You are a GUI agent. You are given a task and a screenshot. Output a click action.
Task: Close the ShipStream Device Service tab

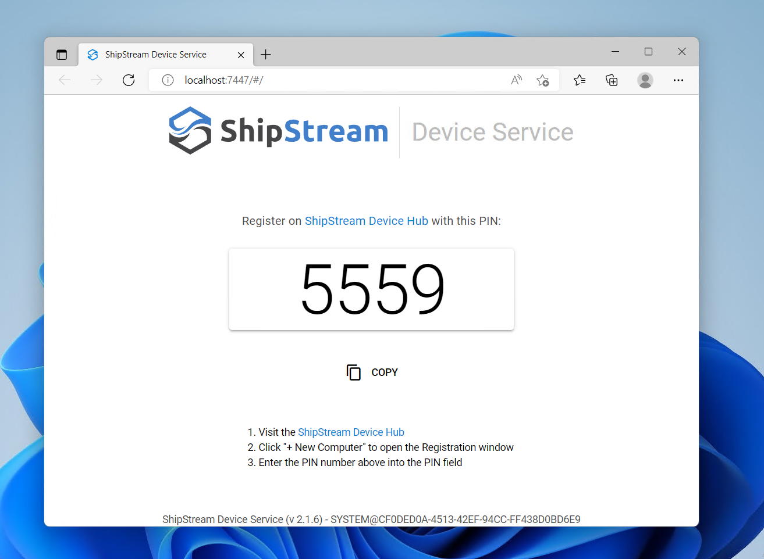[x=241, y=55]
